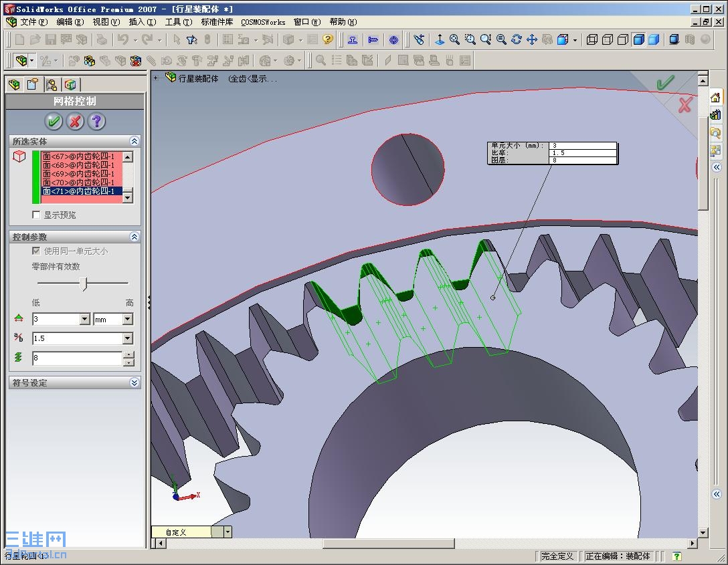Click the Zoom to Fit icon
728x565 pixels.
coord(454,40)
